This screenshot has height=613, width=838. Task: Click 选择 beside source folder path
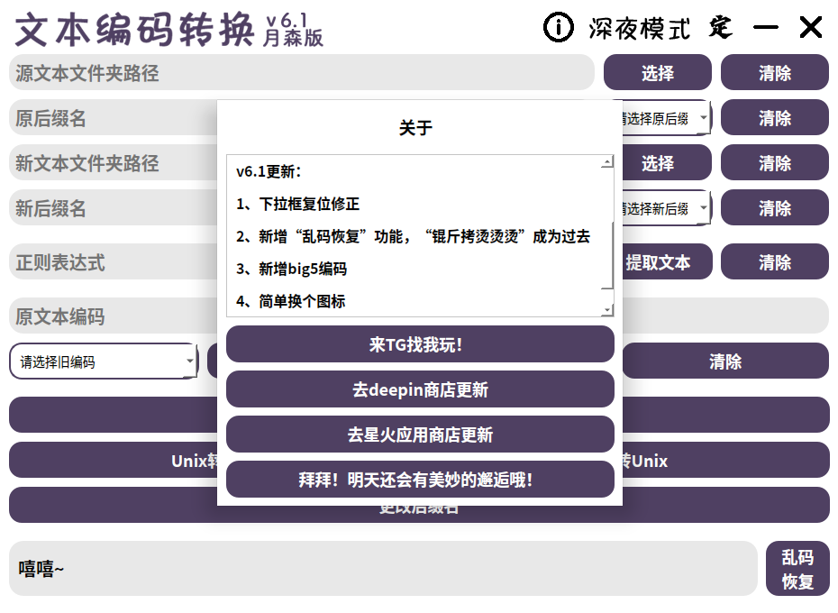pyautogui.click(x=658, y=72)
